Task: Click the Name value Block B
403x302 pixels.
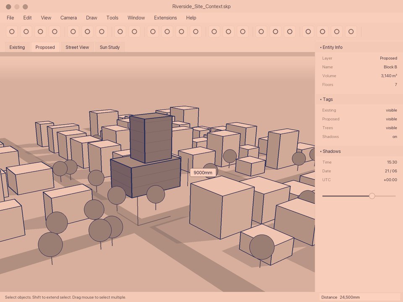Action: pyautogui.click(x=390, y=67)
